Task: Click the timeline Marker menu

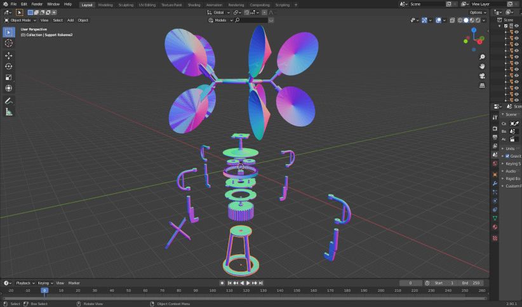Action: tap(74, 283)
